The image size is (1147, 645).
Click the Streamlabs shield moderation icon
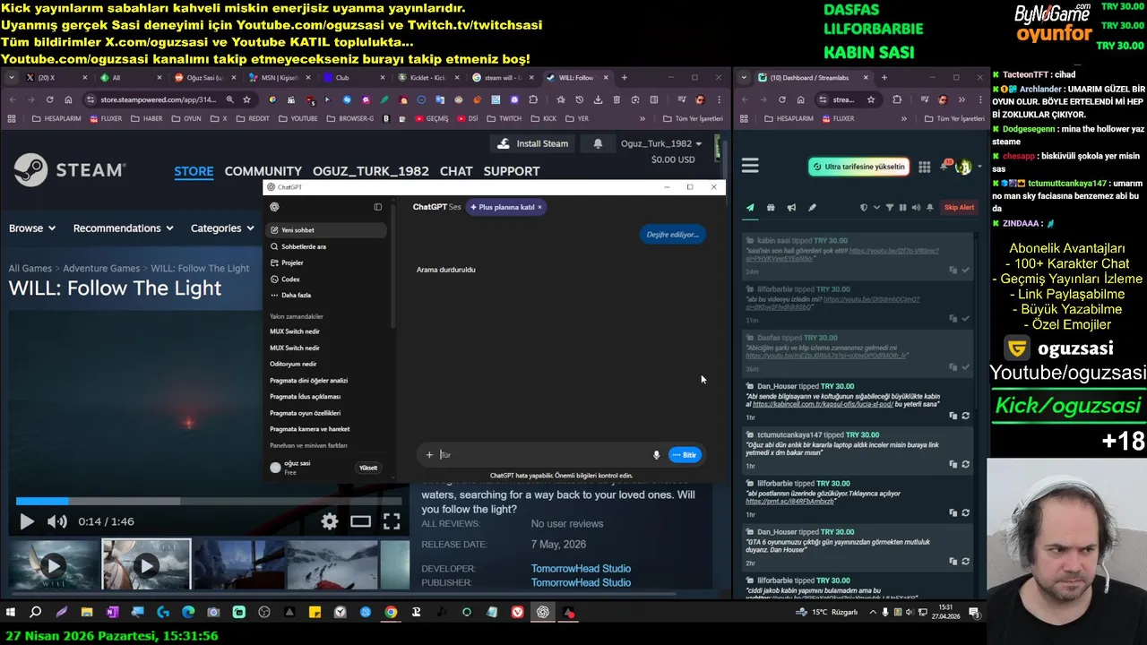(x=864, y=208)
